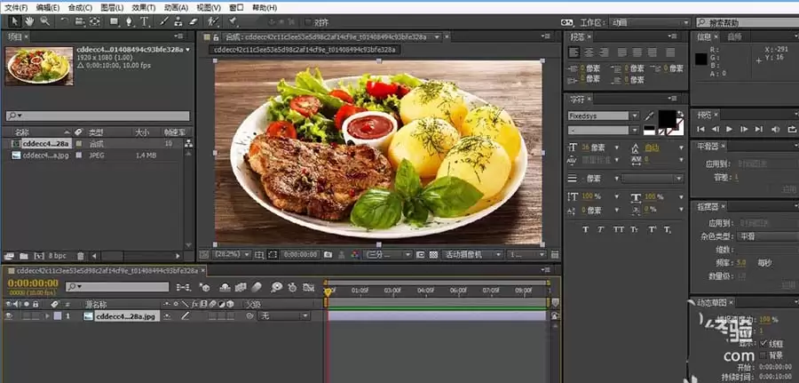Select the Eraser tool
Image resolution: width=799 pixels, height=383 pixels.
194,21
